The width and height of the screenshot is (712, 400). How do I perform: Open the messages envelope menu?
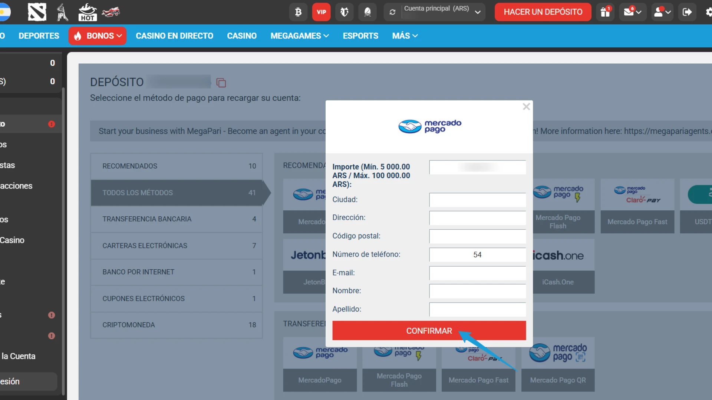pyautogui.click(x=632, y=12)
